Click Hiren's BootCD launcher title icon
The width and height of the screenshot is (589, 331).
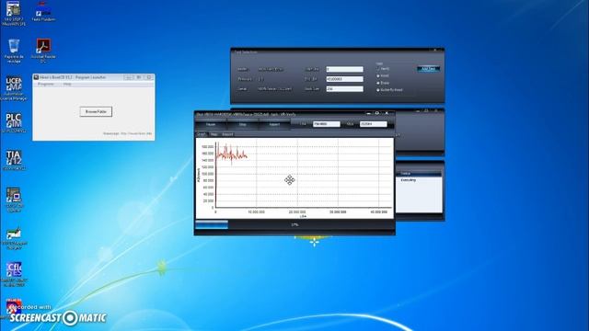tap(36, 77)
